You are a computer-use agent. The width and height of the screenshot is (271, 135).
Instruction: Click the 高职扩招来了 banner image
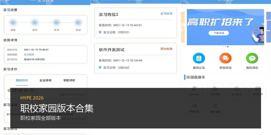coord(225,27)
